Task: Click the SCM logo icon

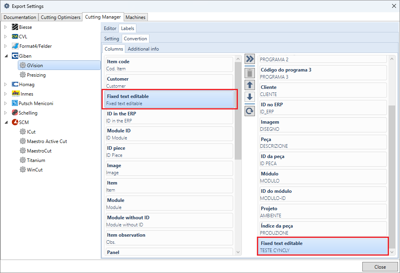Action: coord(15,122)
